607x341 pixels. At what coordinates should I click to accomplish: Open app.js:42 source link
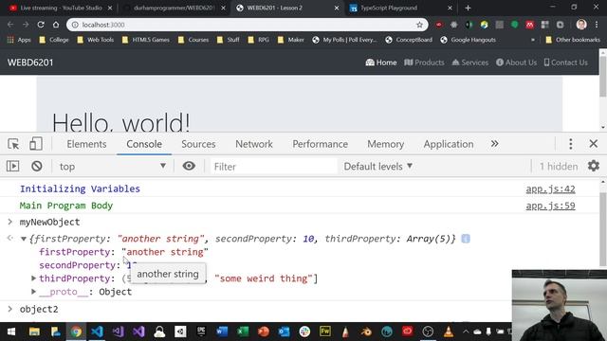tap(550, 188)
